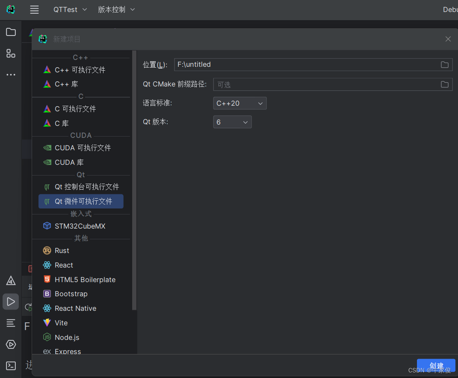Browse for project location folder

pos(445,65)
